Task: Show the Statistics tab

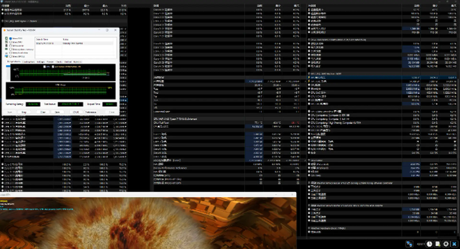Action: 78,62
